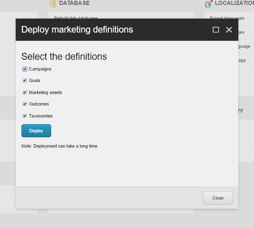Click the Marketing assets label text
The image size is (254, 228).
click(45, 93)
